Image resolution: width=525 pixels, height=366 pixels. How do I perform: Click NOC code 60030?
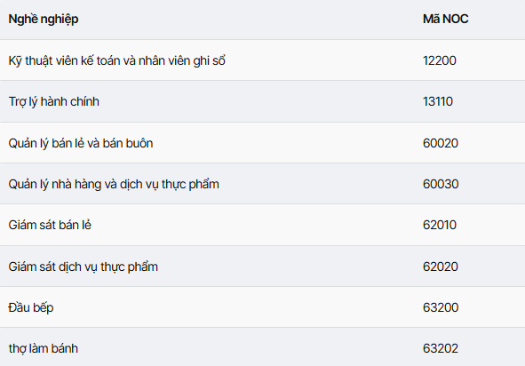441,184
